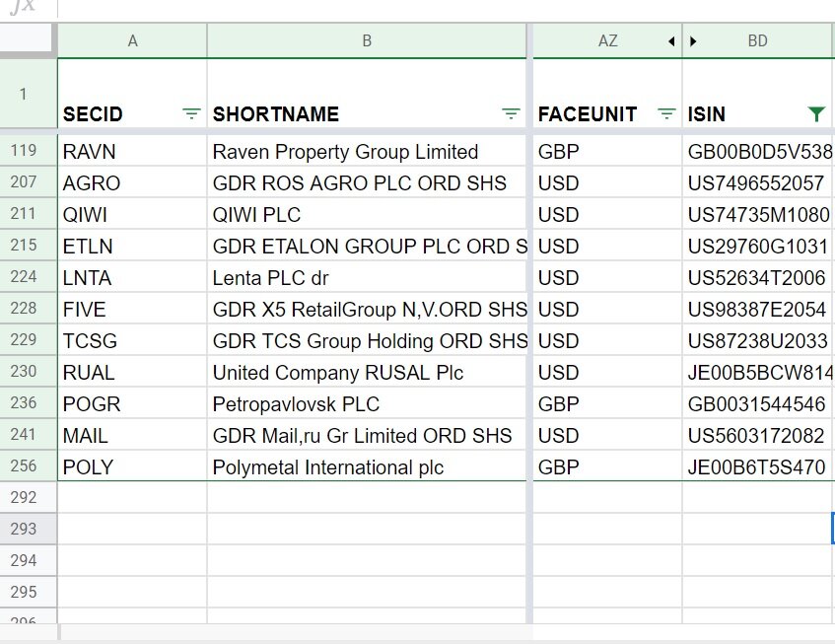Select the FIVE cell
835x644 pixels.
click(x=132, y=309)
